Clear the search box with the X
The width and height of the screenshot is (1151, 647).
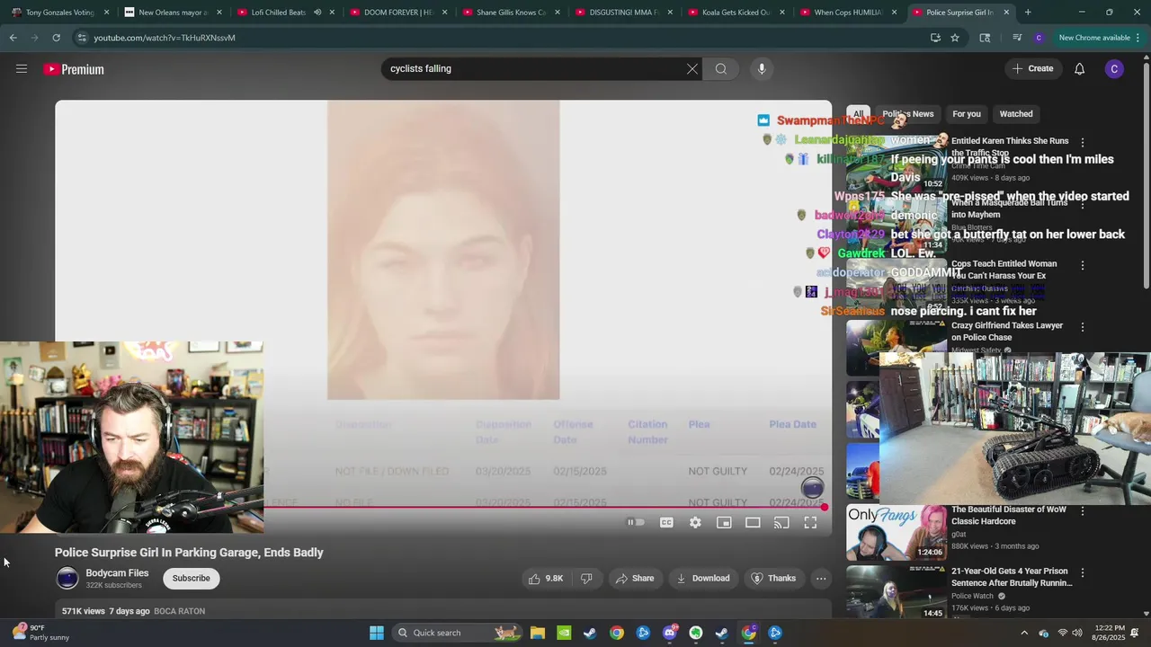pos(692,69)
